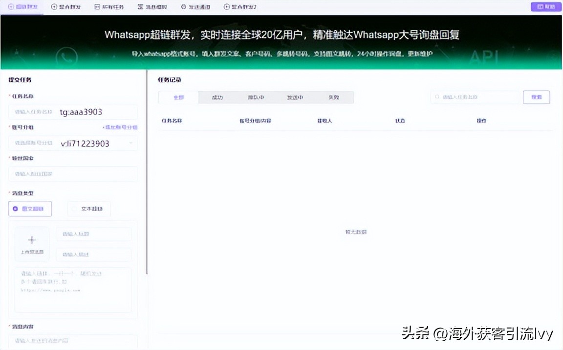Screen dimensions: 563x350
Task: Select the 文本超链 message type radio
Action: tap(75, 209)
